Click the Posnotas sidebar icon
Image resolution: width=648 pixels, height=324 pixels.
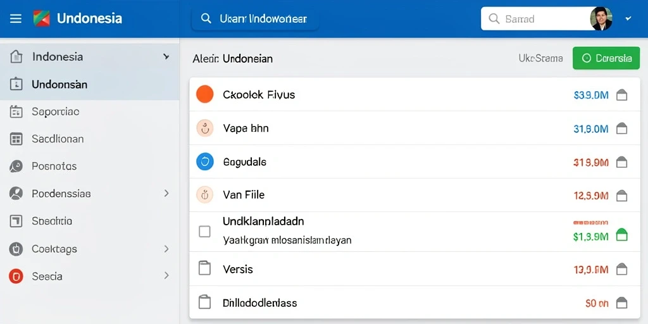point(16,166)
